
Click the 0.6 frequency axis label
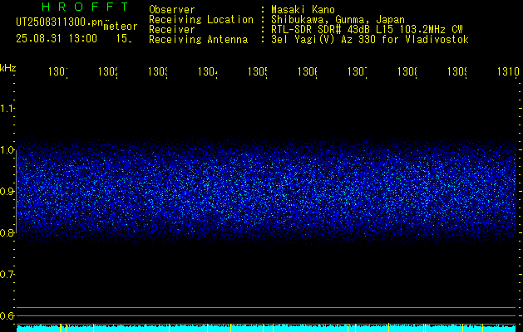tap(7, 315)
